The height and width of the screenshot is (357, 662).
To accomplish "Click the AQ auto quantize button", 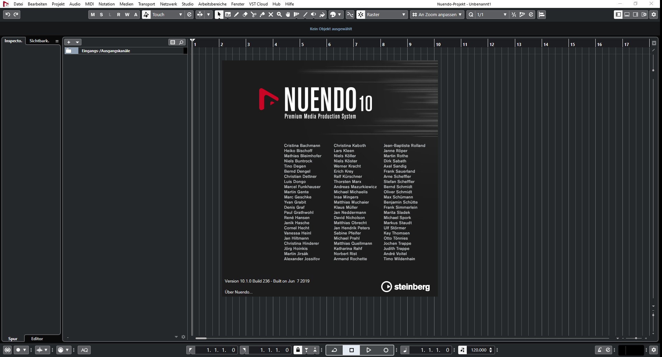I will (84, 350).
